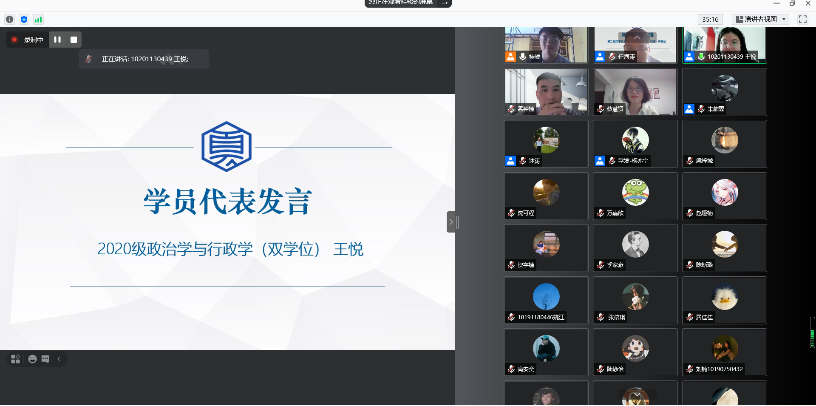This screenshot has width=816, height=406.
Task: Click 沈可程 participant avatar
Action: [546, 192]
